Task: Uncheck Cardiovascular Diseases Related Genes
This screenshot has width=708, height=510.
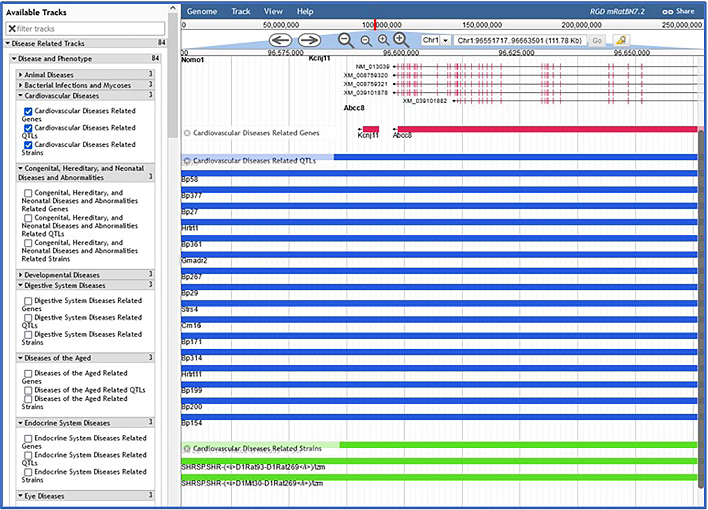Action: pos(28,111)
